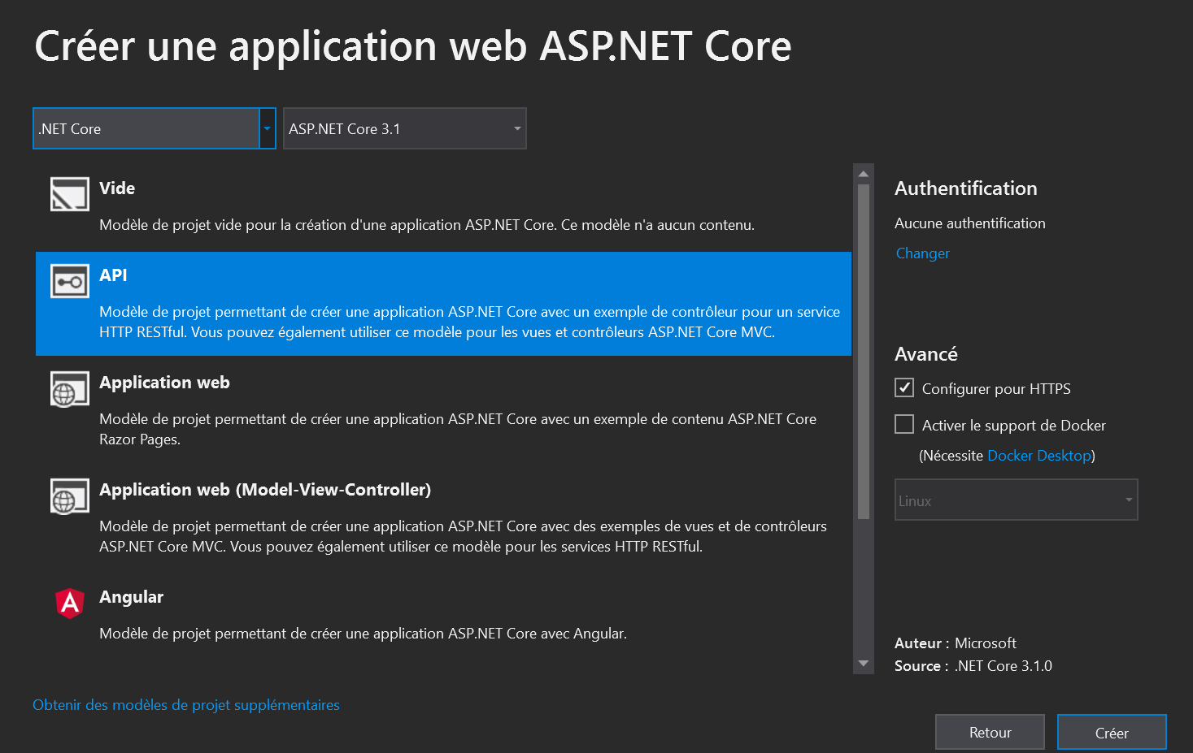Viewport: 1193px width, 753px height.
Task: Select the Angular template title
Action: pos(131,597)
